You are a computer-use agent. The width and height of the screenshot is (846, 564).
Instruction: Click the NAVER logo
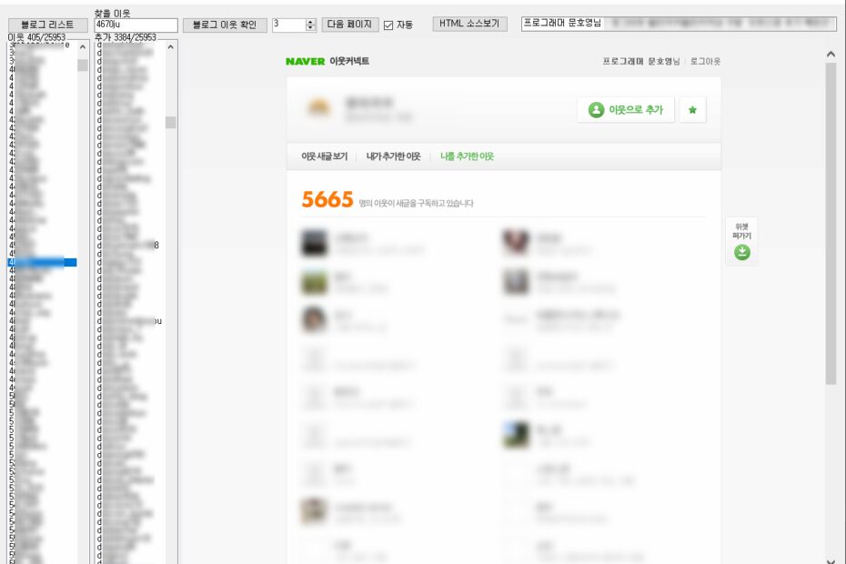coord(306,62)
